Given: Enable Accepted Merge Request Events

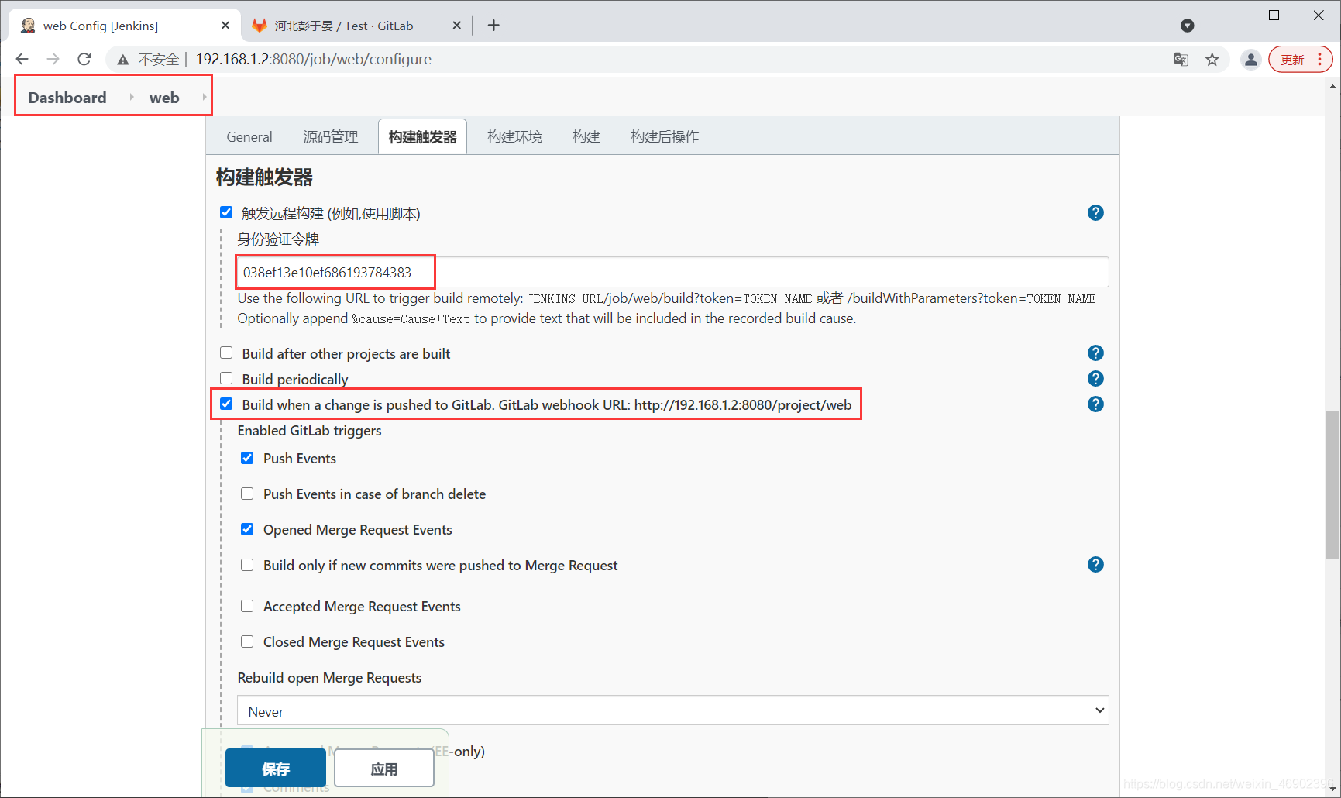Looking at the screenshot, I should pos(247,606).
